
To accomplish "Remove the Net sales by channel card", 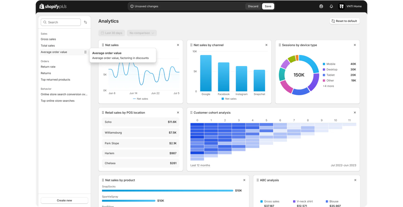I will coord(266,45).
